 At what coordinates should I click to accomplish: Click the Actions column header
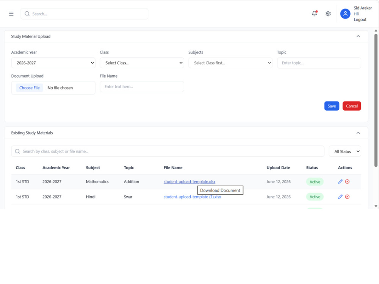pos(345,168)
